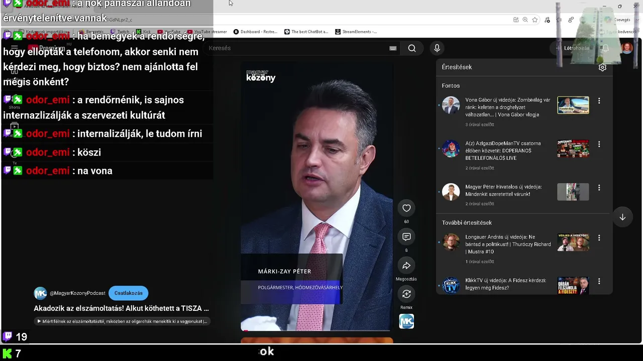Open comments on the short
643x361 pixels.
click(x=406, y=237)
